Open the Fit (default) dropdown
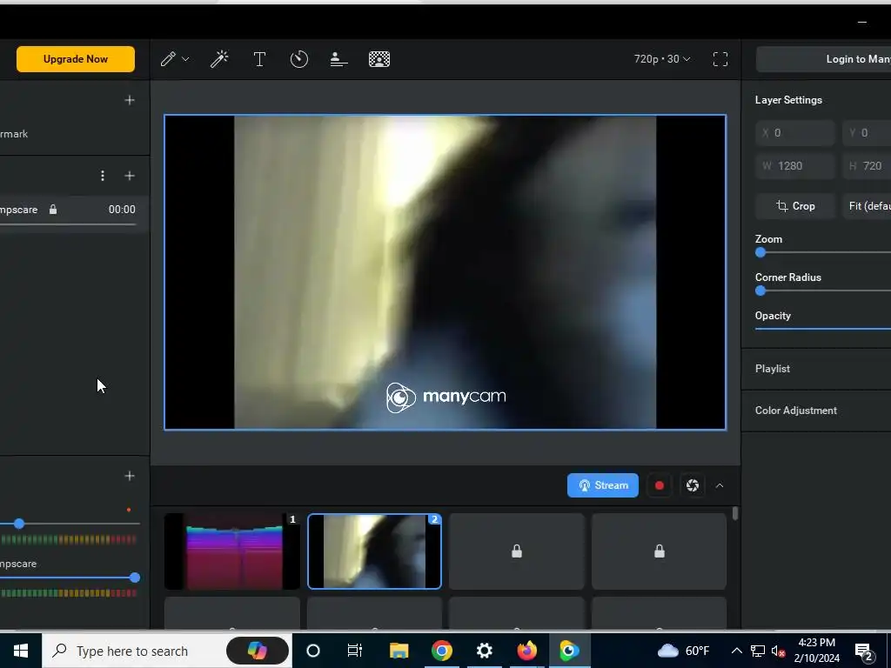This screenshot has width=891, height=668. coord(867,206)
